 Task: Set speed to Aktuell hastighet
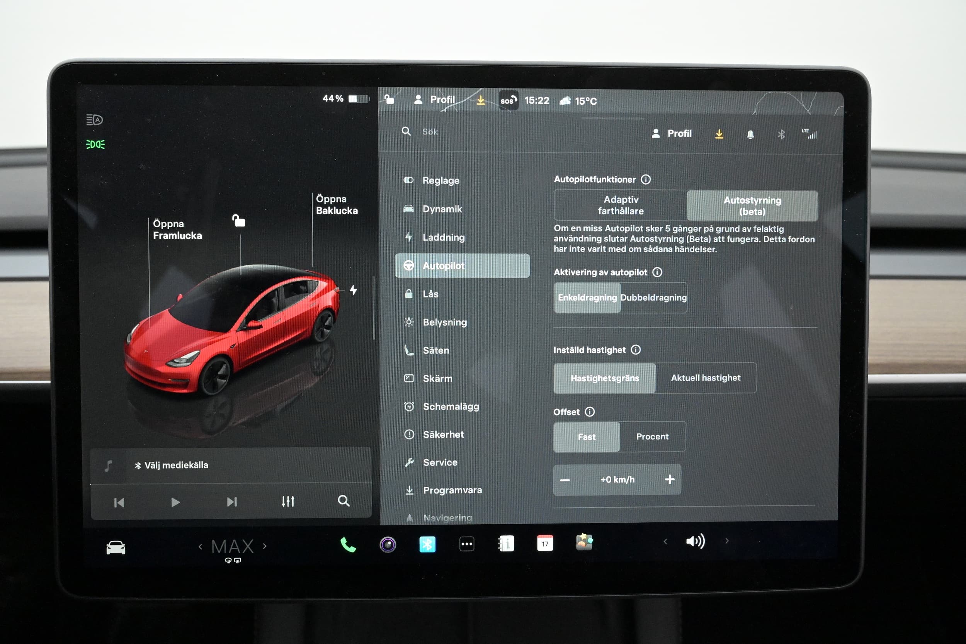coord(706,378)
